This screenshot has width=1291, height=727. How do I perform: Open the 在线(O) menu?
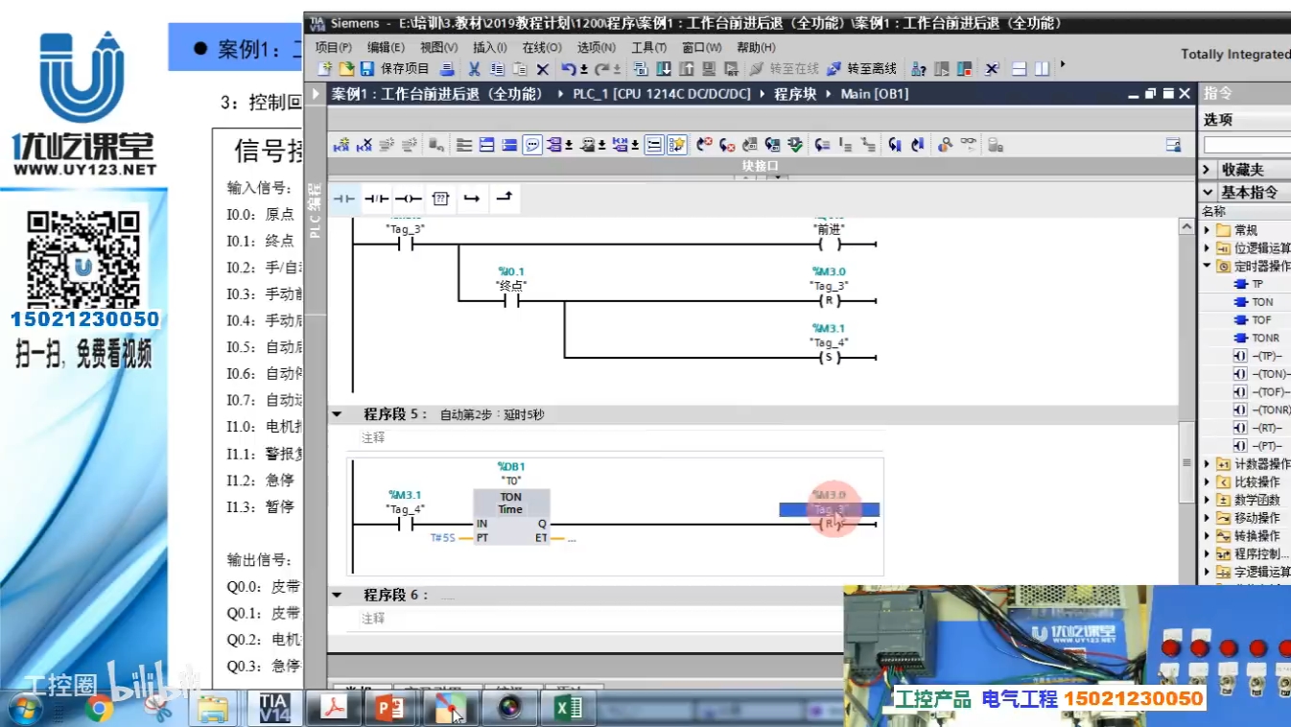click(542, 47)
